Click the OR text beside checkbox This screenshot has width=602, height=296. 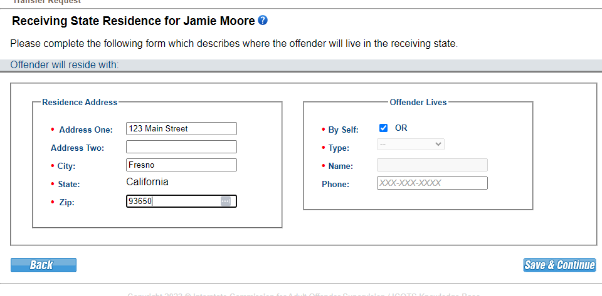click(401, 128)
